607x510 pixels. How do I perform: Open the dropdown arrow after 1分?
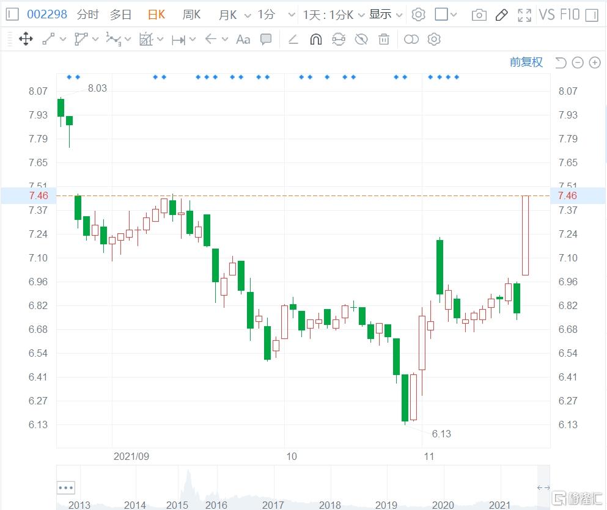(292, 15)
